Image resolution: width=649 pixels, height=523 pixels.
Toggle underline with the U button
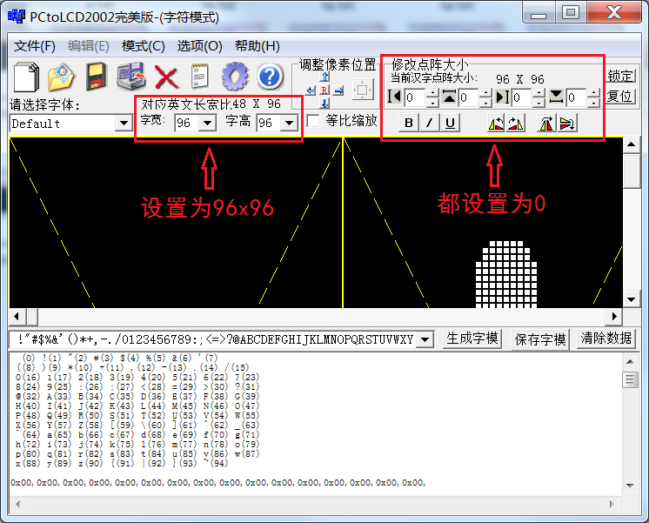(450, 123)
